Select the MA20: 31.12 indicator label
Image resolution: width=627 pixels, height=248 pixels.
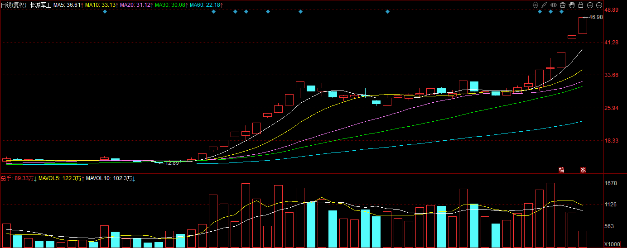136,5
